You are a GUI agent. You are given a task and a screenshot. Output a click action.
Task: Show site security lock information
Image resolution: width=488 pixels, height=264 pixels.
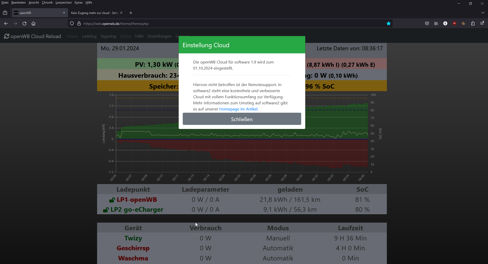[x=79, y=24]
